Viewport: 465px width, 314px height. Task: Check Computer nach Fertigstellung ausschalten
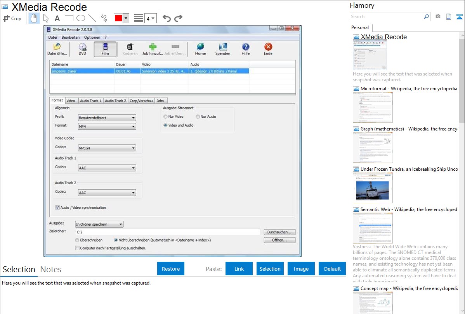(x=77, y=248)
